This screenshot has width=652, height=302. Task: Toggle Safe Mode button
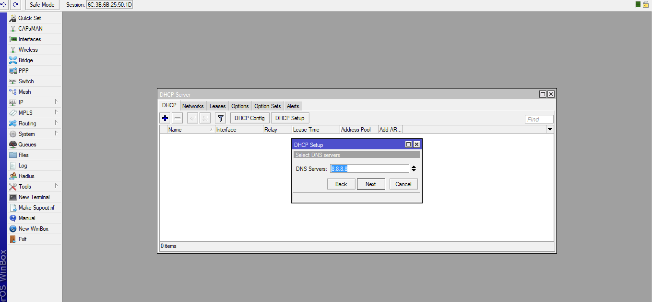(42, 5)
